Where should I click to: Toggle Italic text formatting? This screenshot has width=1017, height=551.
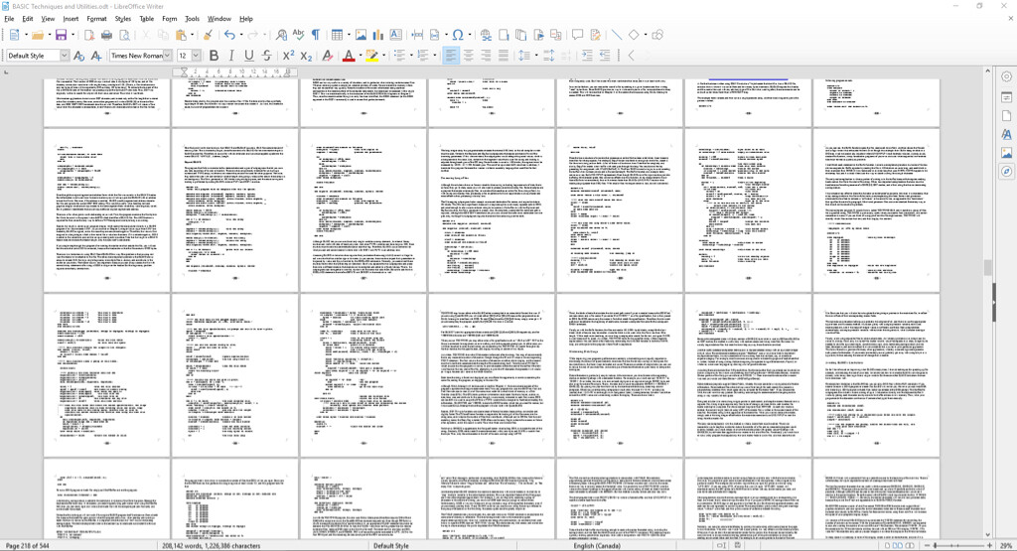[x=229, y=56]
